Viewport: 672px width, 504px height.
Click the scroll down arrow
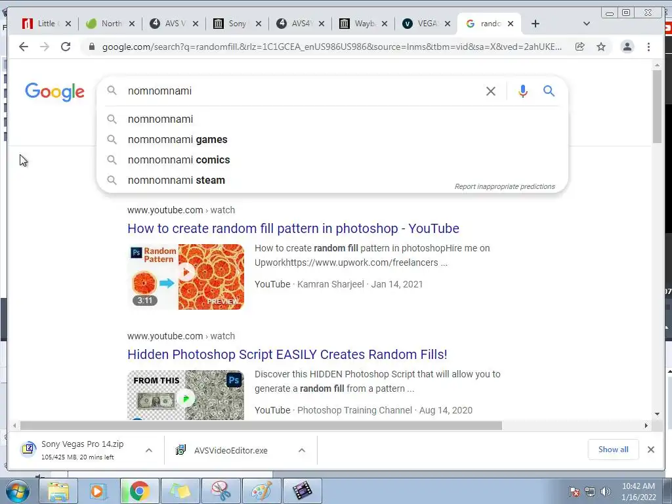657,414
